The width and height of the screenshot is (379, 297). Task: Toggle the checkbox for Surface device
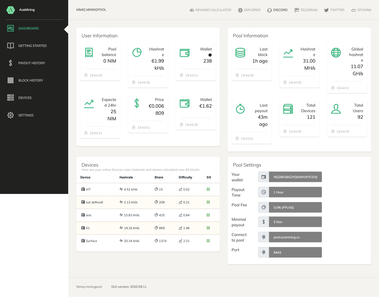pos(208,241)
